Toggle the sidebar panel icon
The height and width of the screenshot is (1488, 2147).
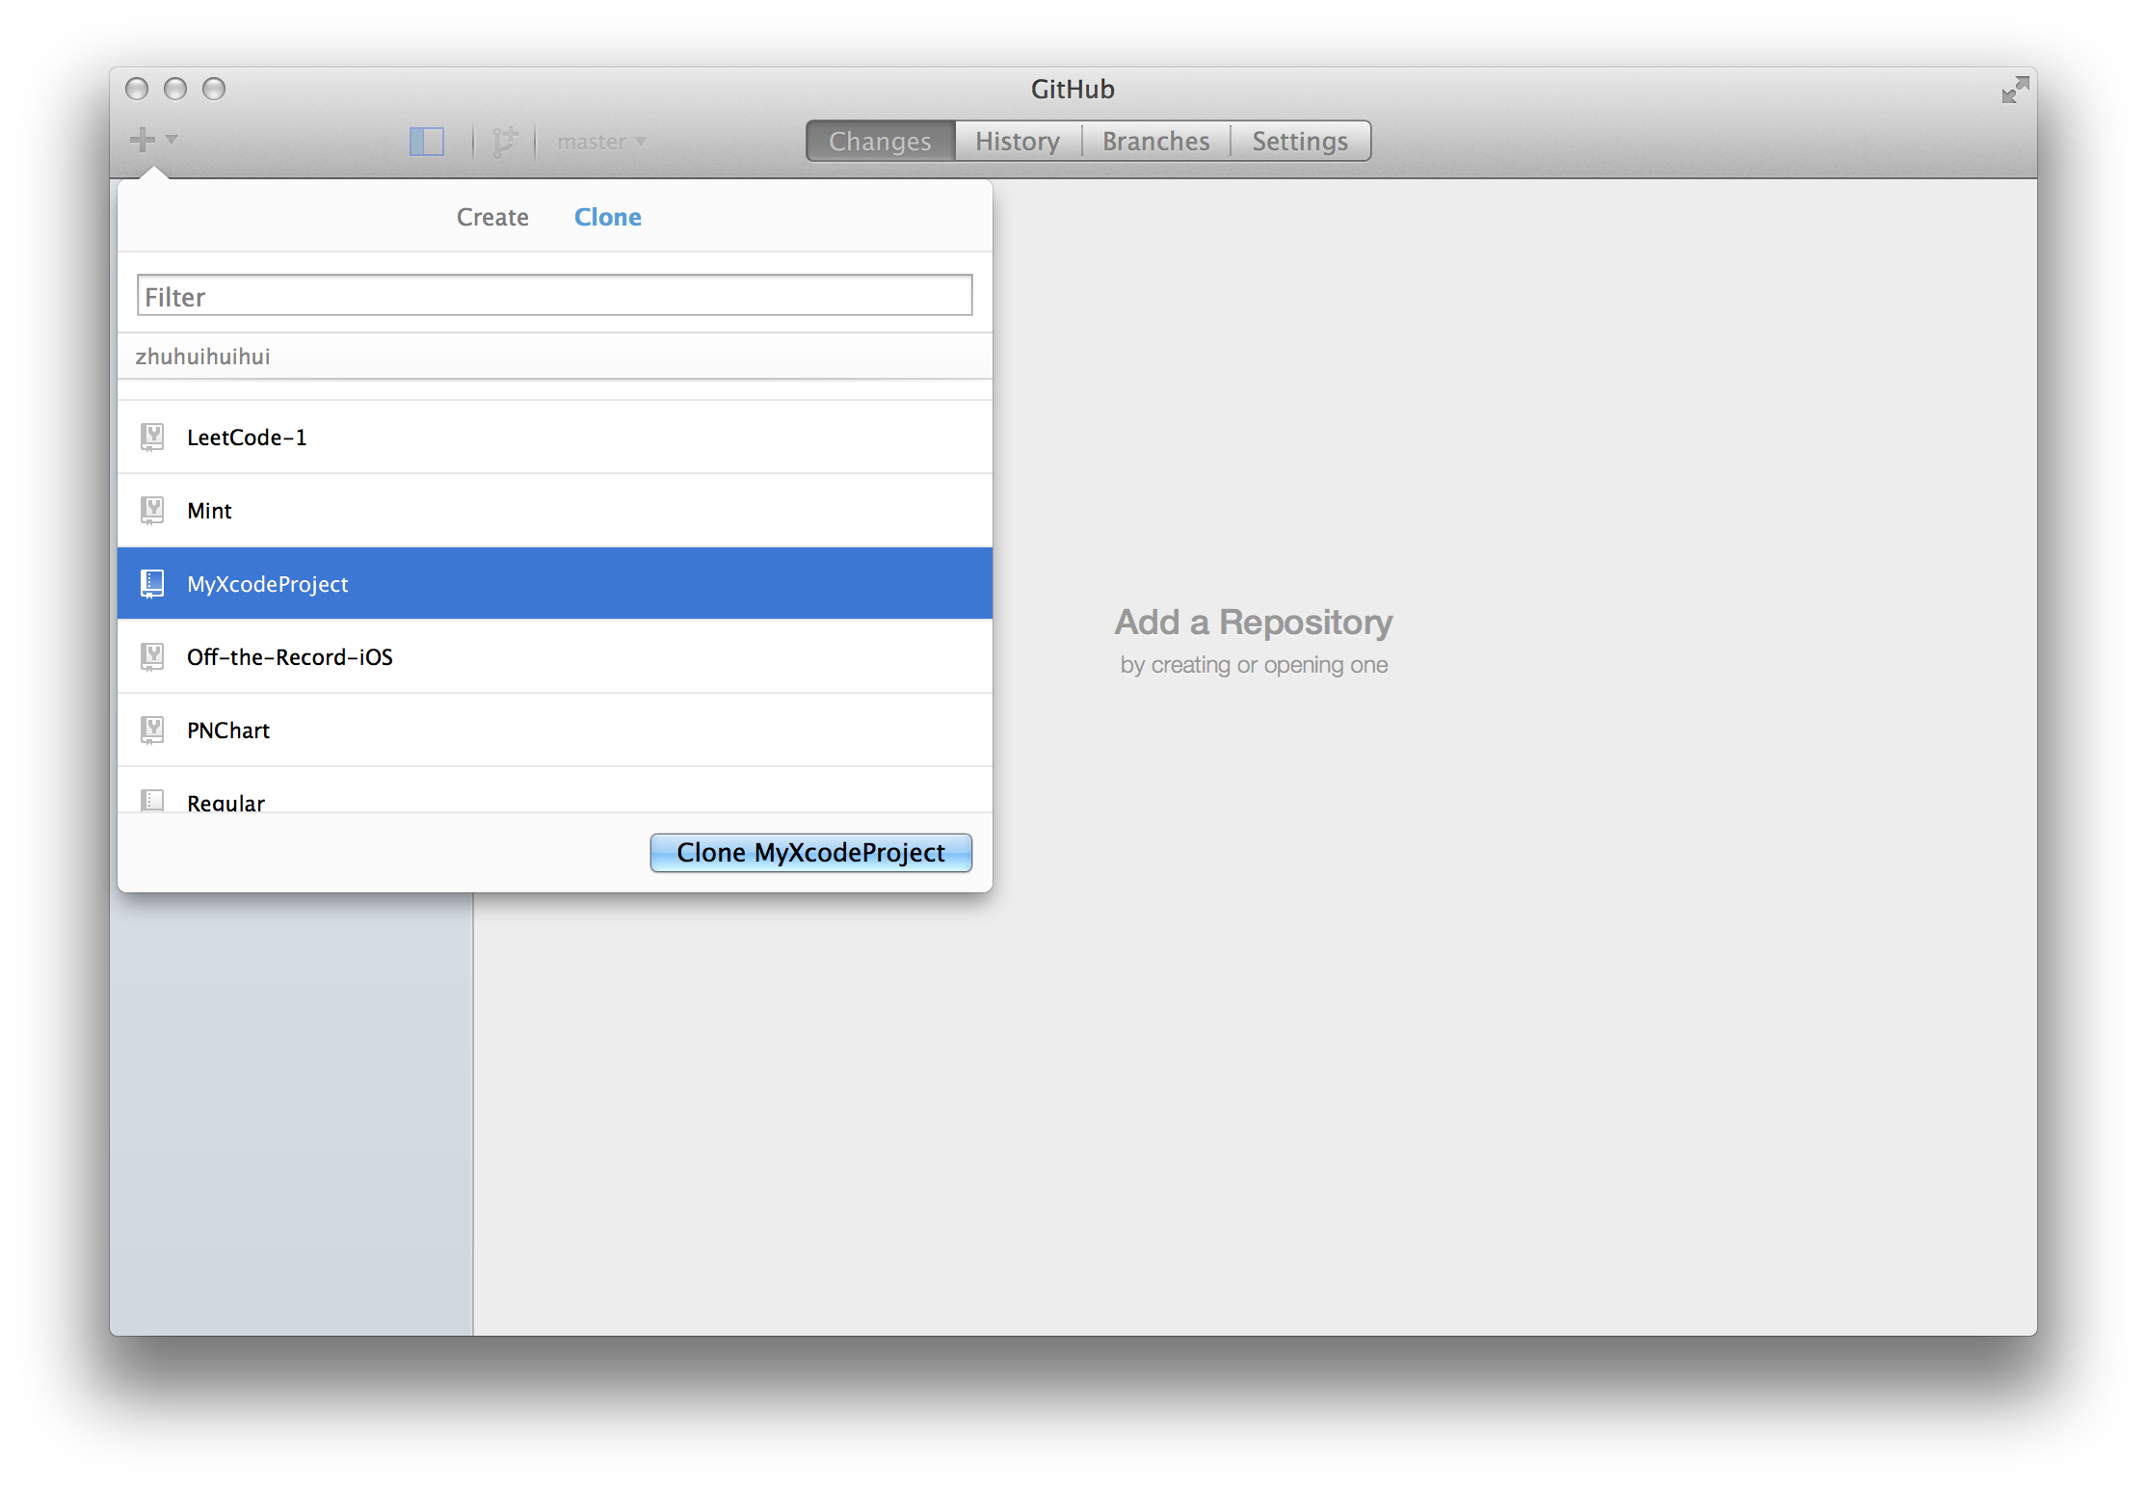click(x=427, y=142)
